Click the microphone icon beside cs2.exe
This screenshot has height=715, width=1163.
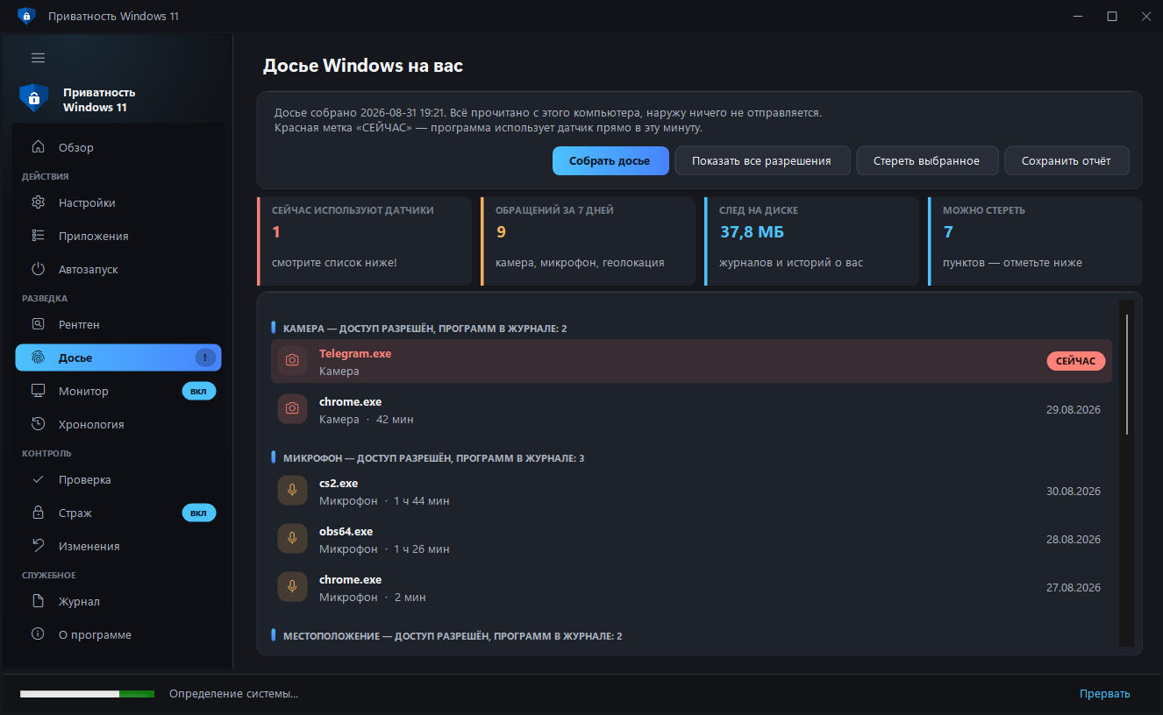click(292, 491)
